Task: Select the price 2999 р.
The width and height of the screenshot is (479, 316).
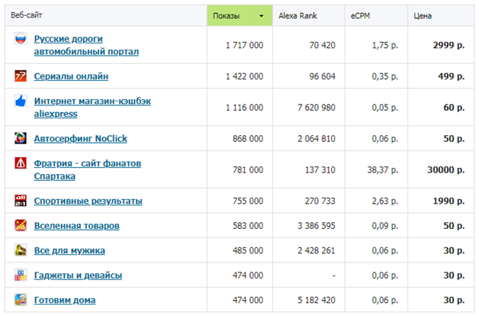Action: pyautogui.click(x=448, y=45)
